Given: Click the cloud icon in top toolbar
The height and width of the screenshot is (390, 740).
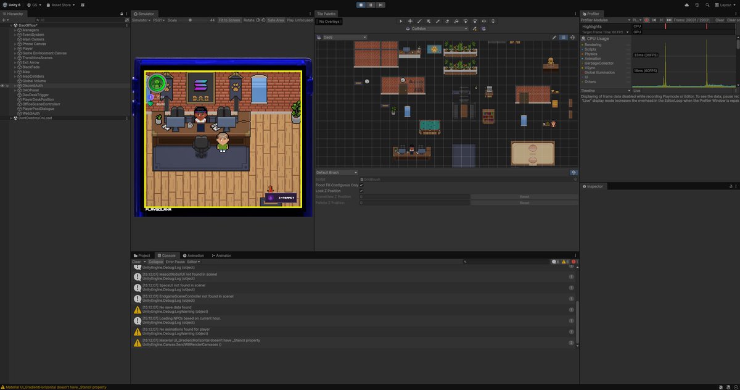Looking at the screenshot, I should pyautogui.click(x=687, y=4).
